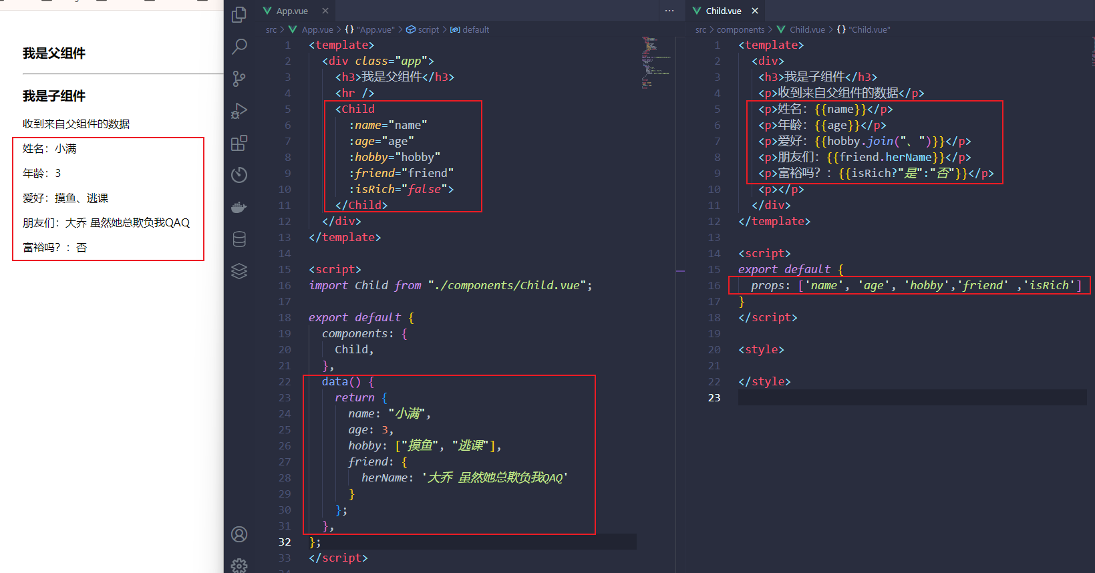
Task: Open the Accounts menu icon
Action: click(x=239, y=534)
